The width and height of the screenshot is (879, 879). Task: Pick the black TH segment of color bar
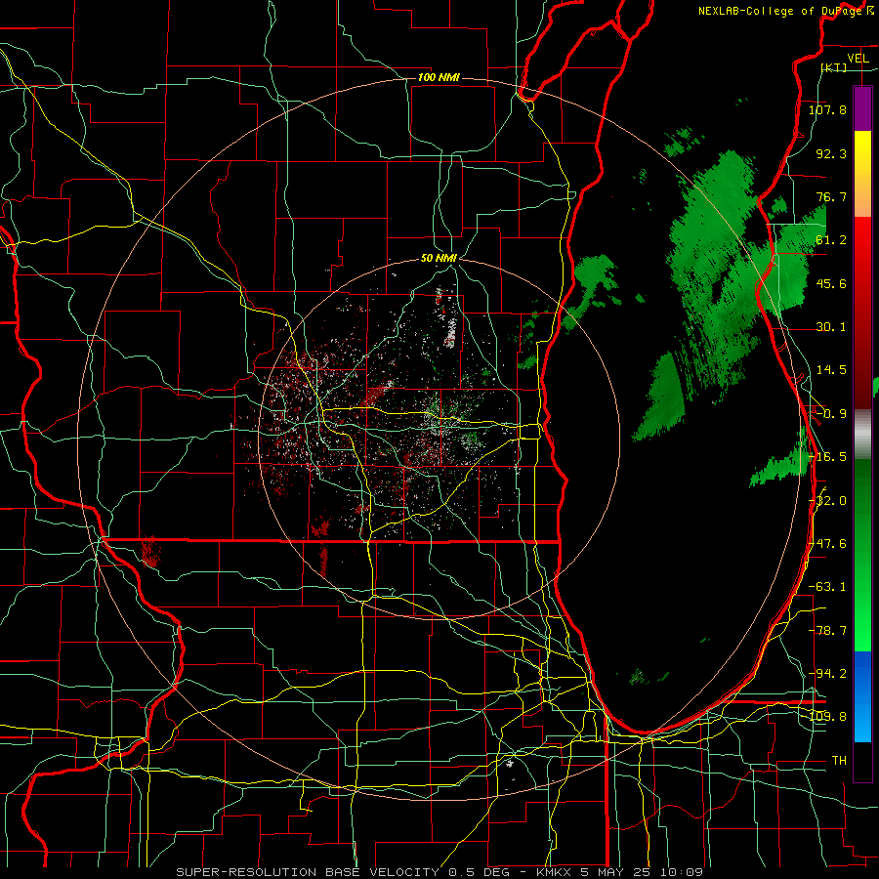(862, 761)
